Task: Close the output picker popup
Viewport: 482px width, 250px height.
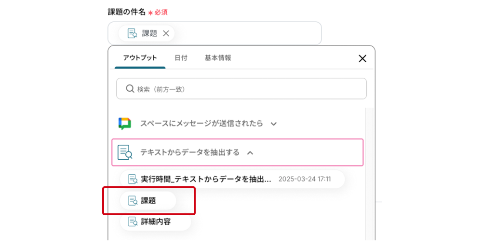Action: [362, 58]
